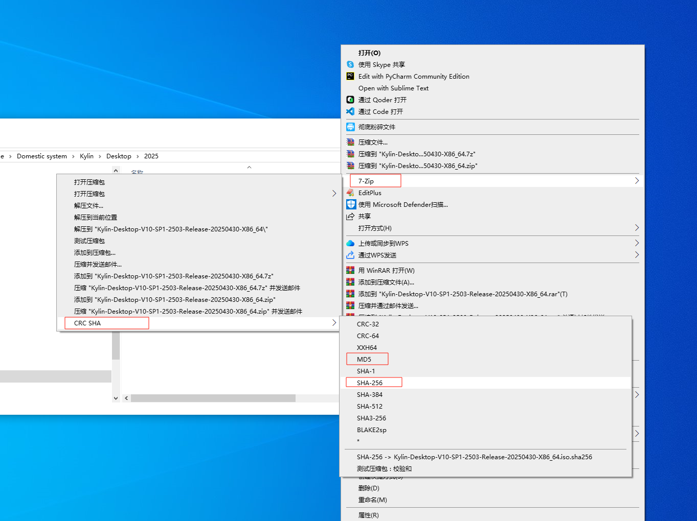Image resolution: width=697 pixels, height=521 pixels.
Task: Open the Desktop breadcrumb link
Action: point(119,156)
